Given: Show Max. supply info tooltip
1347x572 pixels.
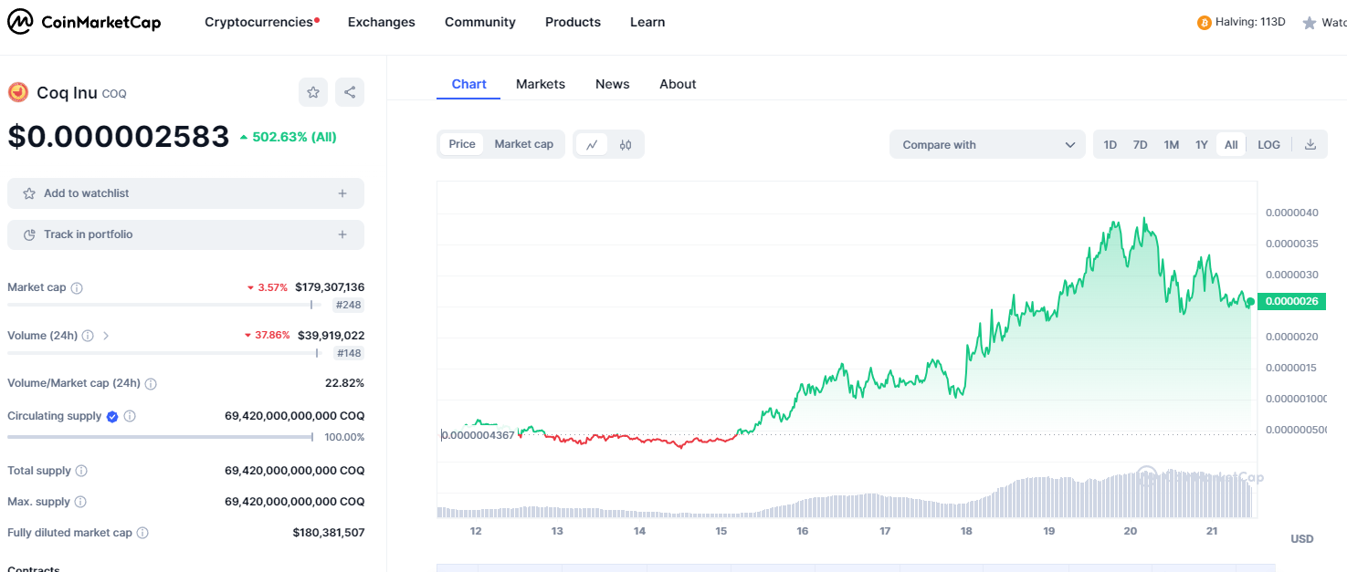Looking at the screenshot, I should click(80, 502).
